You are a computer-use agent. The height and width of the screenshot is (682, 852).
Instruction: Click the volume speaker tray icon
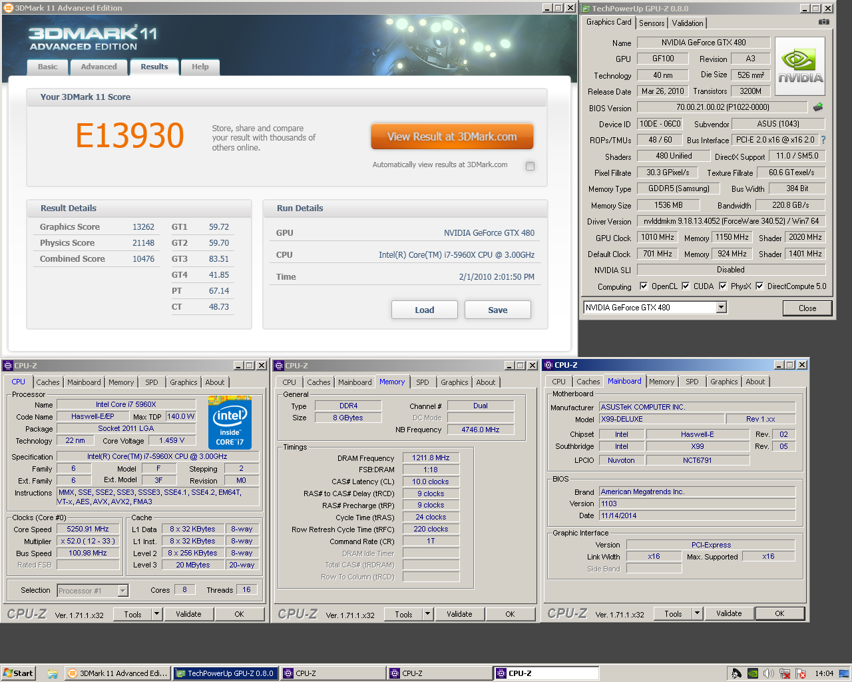769,673
